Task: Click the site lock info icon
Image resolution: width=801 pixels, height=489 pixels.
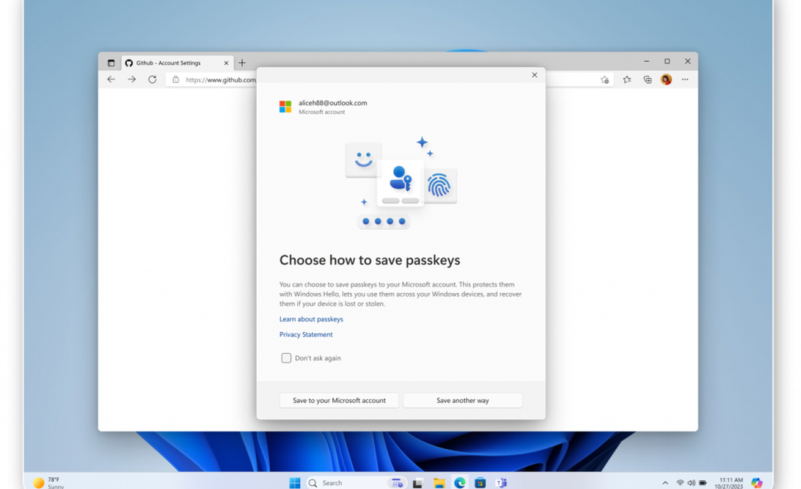Action: [x=176, y=79]
